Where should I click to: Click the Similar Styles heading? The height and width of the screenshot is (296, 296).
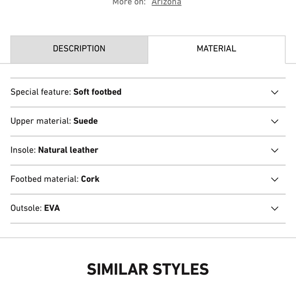(x=148, y=269)
